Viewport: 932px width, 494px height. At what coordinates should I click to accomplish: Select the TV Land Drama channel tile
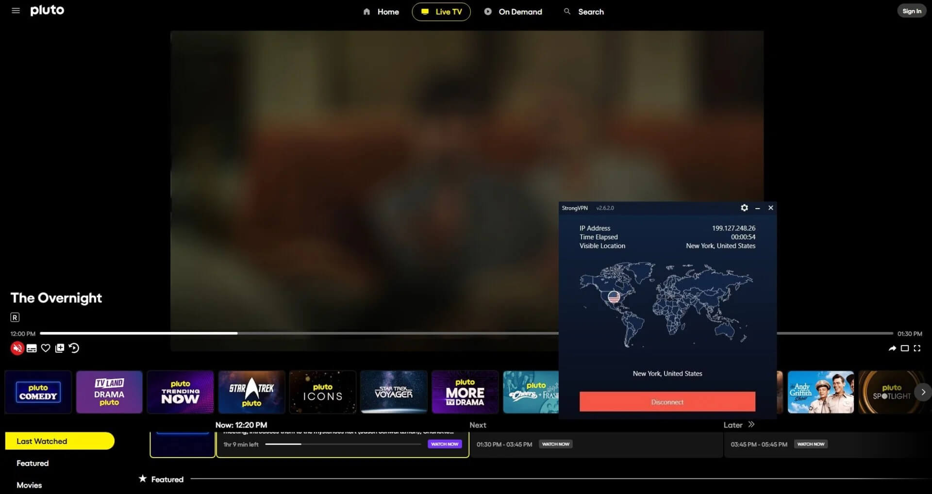click(109, 392)
